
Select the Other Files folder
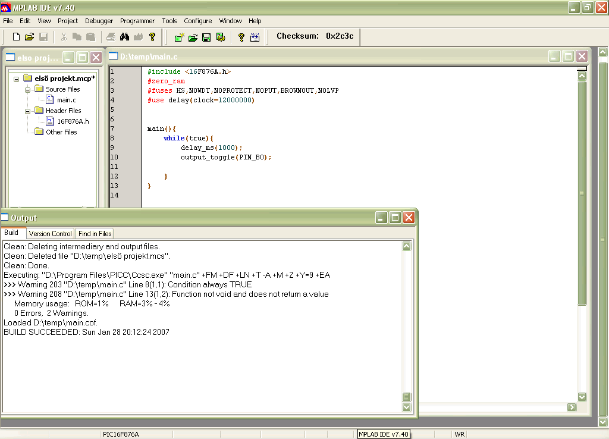[x=61, y=132]
